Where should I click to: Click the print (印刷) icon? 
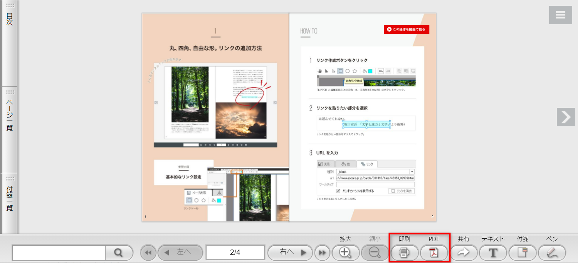[x=404, y=253]
